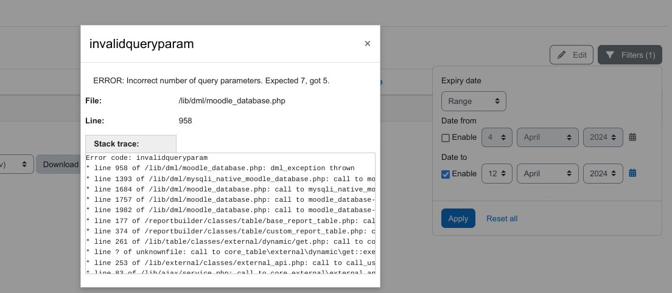Close the invalidqueryparam error dialog
672x293 pixels.
pyautogui.click(x=367, y=44)
